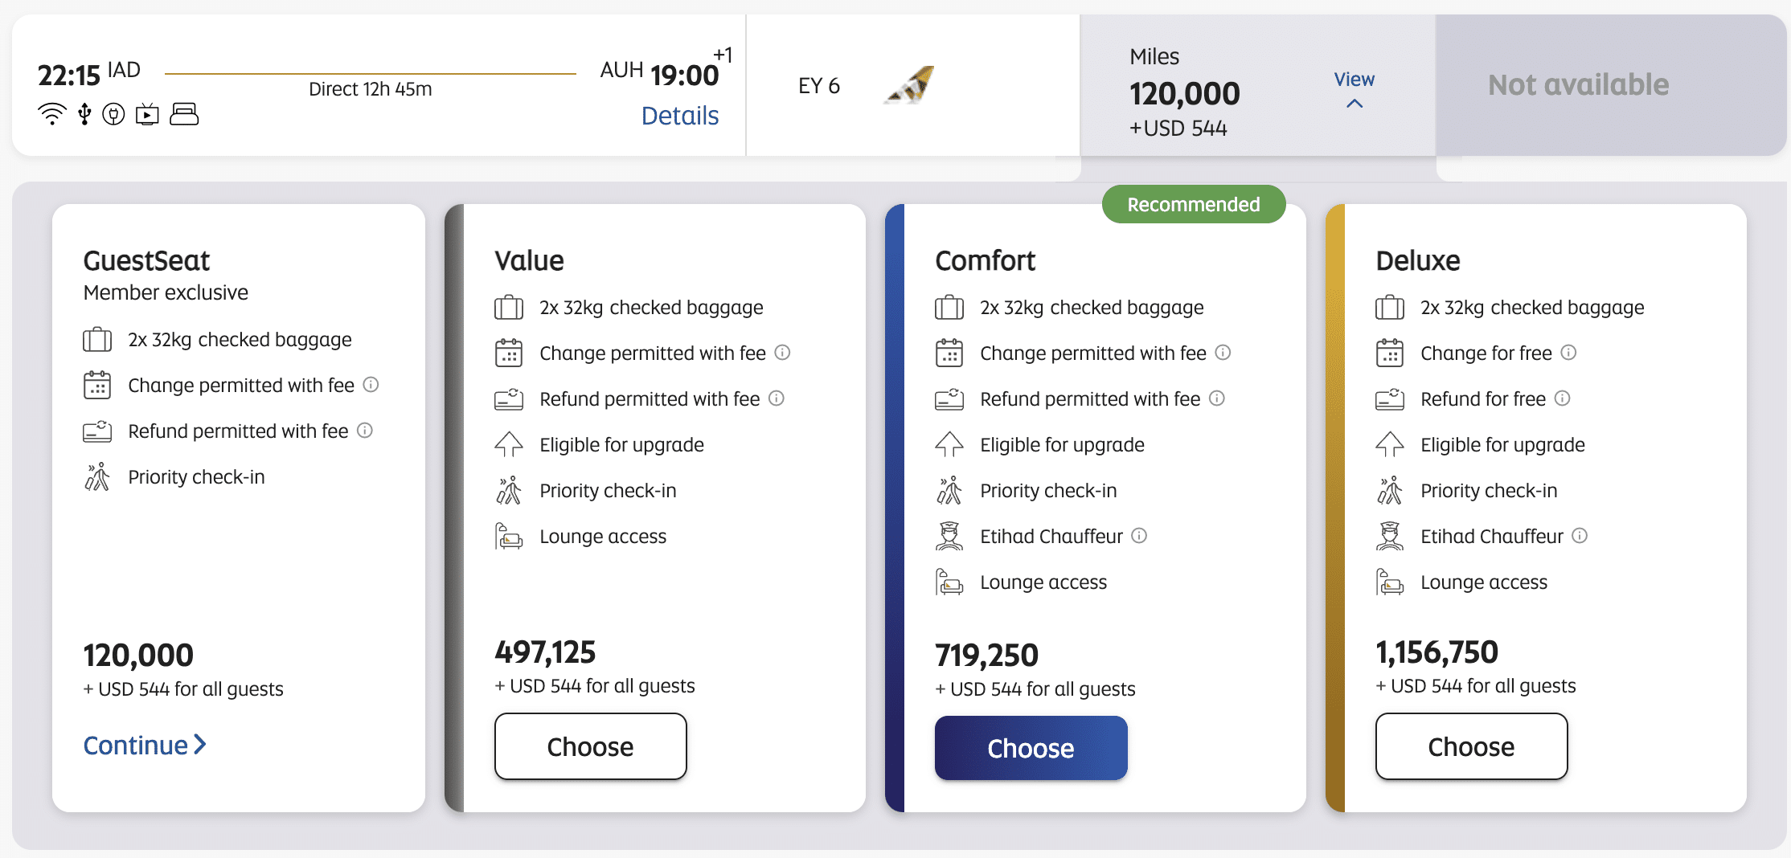Click info icon next to Comfort Etihad Chauffeur
Image resolution: width=1791 pixels, height=858 pixels.
click(x=1139, y=536)
